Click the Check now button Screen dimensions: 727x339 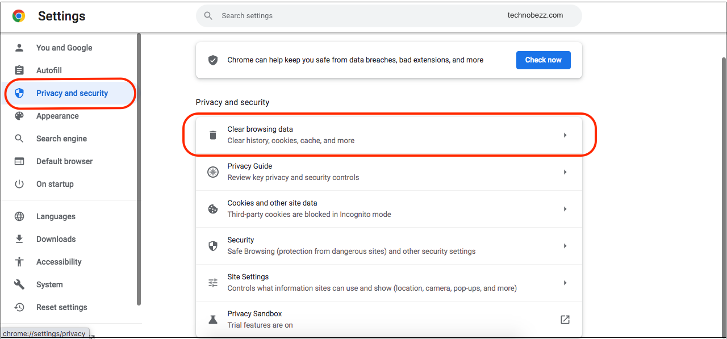(544, 60)
